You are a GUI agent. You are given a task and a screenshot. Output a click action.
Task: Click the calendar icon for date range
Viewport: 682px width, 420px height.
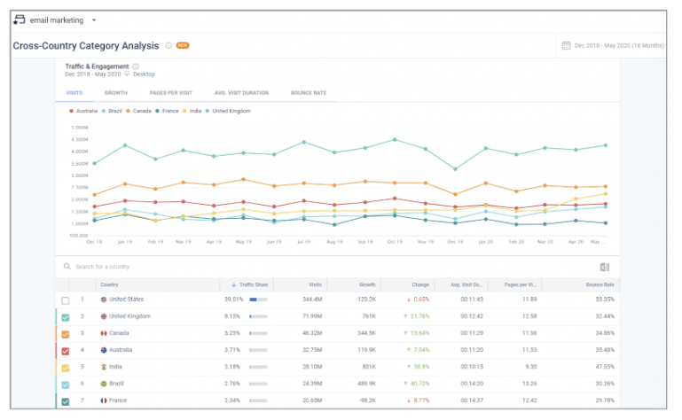565,45
